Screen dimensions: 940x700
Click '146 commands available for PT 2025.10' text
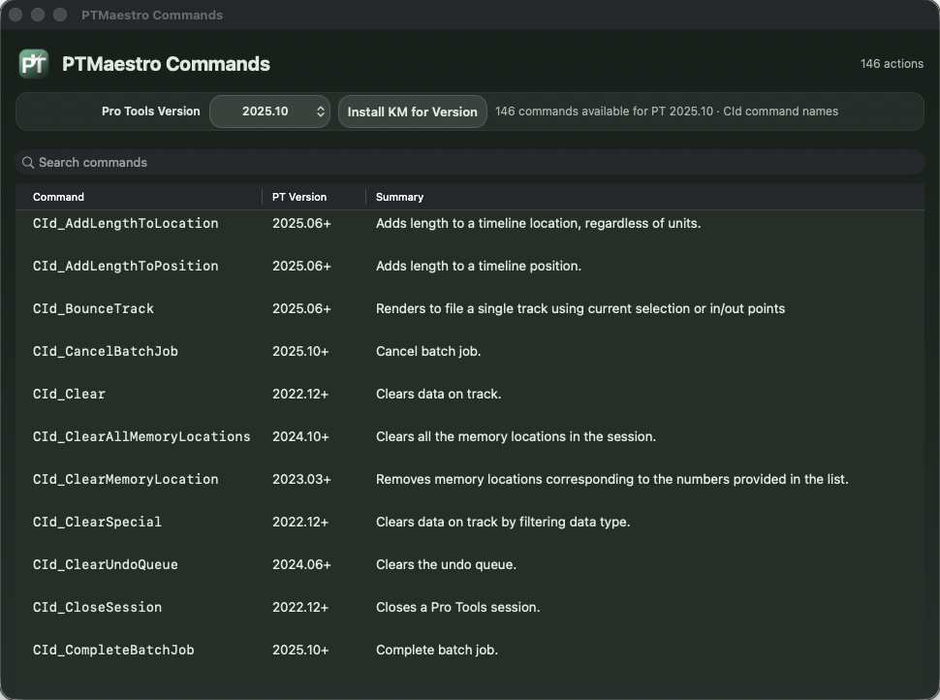(x=605, y=111)
